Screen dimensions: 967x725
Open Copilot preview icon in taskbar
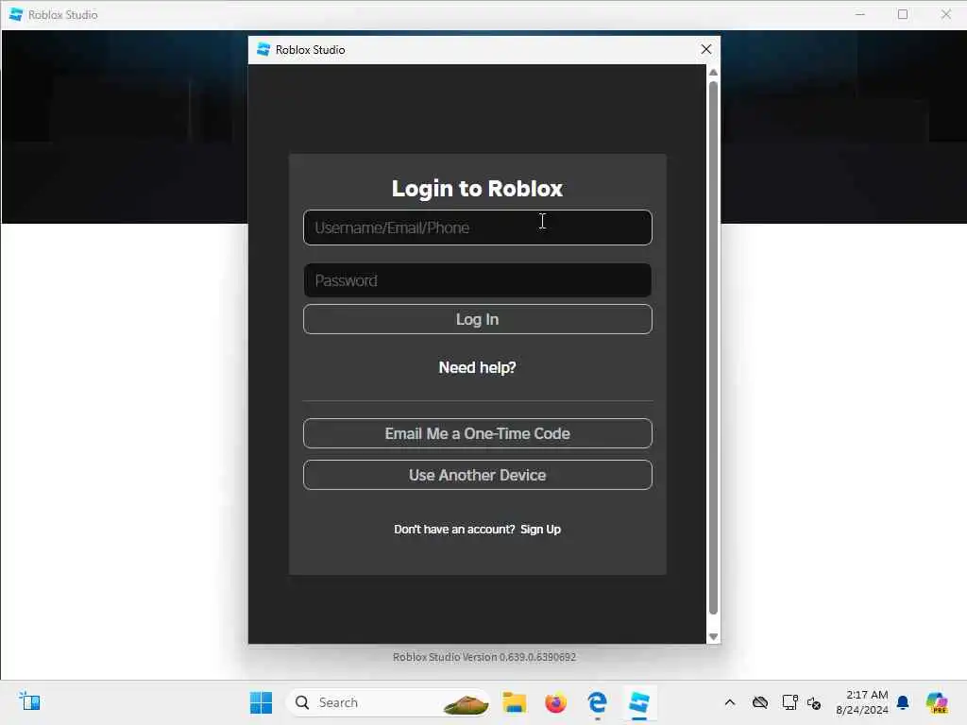coord(937,702)
